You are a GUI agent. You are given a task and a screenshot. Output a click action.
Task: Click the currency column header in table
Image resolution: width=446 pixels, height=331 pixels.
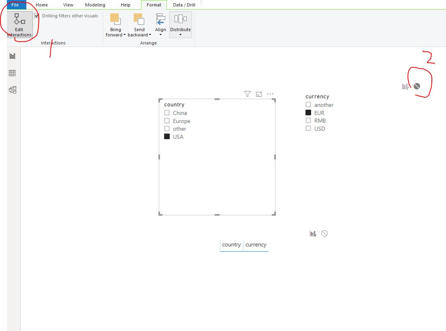(x=256, y=245)
